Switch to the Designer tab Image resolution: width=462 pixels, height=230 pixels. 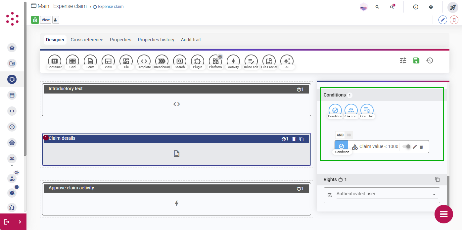[x=55, y=40]
